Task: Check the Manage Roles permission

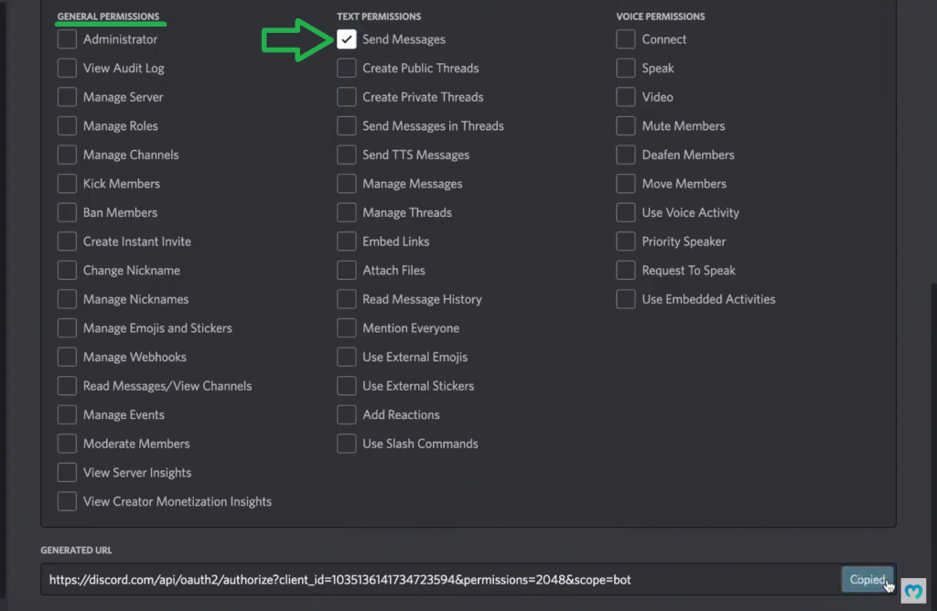Action: 67,126
